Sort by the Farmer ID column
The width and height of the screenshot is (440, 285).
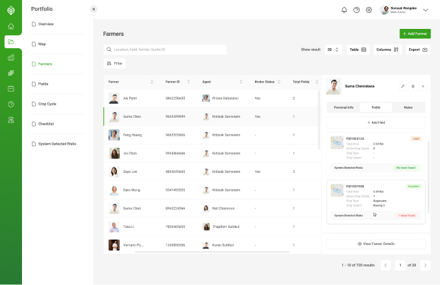pos(188,82)
